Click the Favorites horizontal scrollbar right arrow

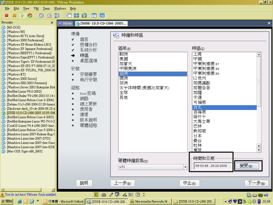(x=53, y=190)
